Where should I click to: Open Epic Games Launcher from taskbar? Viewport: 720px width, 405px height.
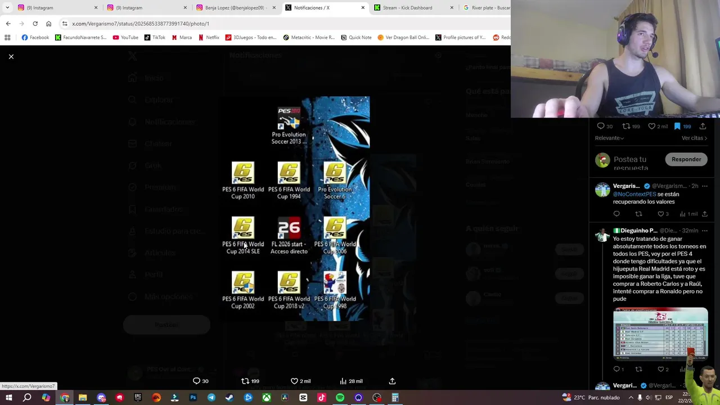coord(138,398)
